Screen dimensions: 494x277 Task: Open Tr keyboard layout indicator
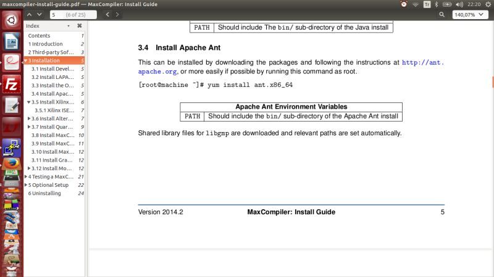pyautogui.click(x=427, y=4)
